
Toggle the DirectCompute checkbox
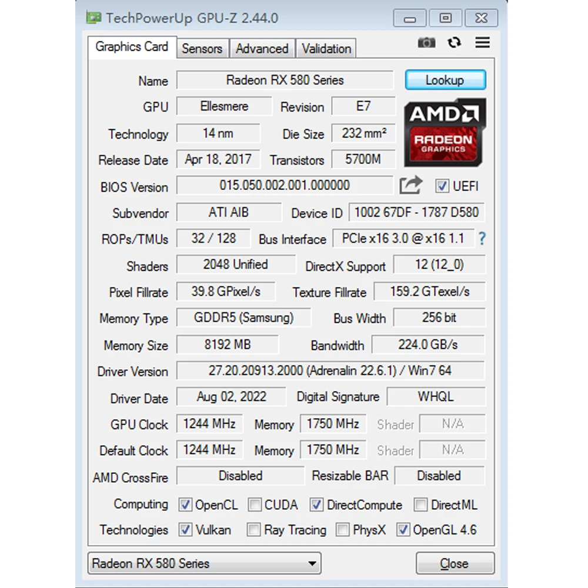[x=316, y=505]
